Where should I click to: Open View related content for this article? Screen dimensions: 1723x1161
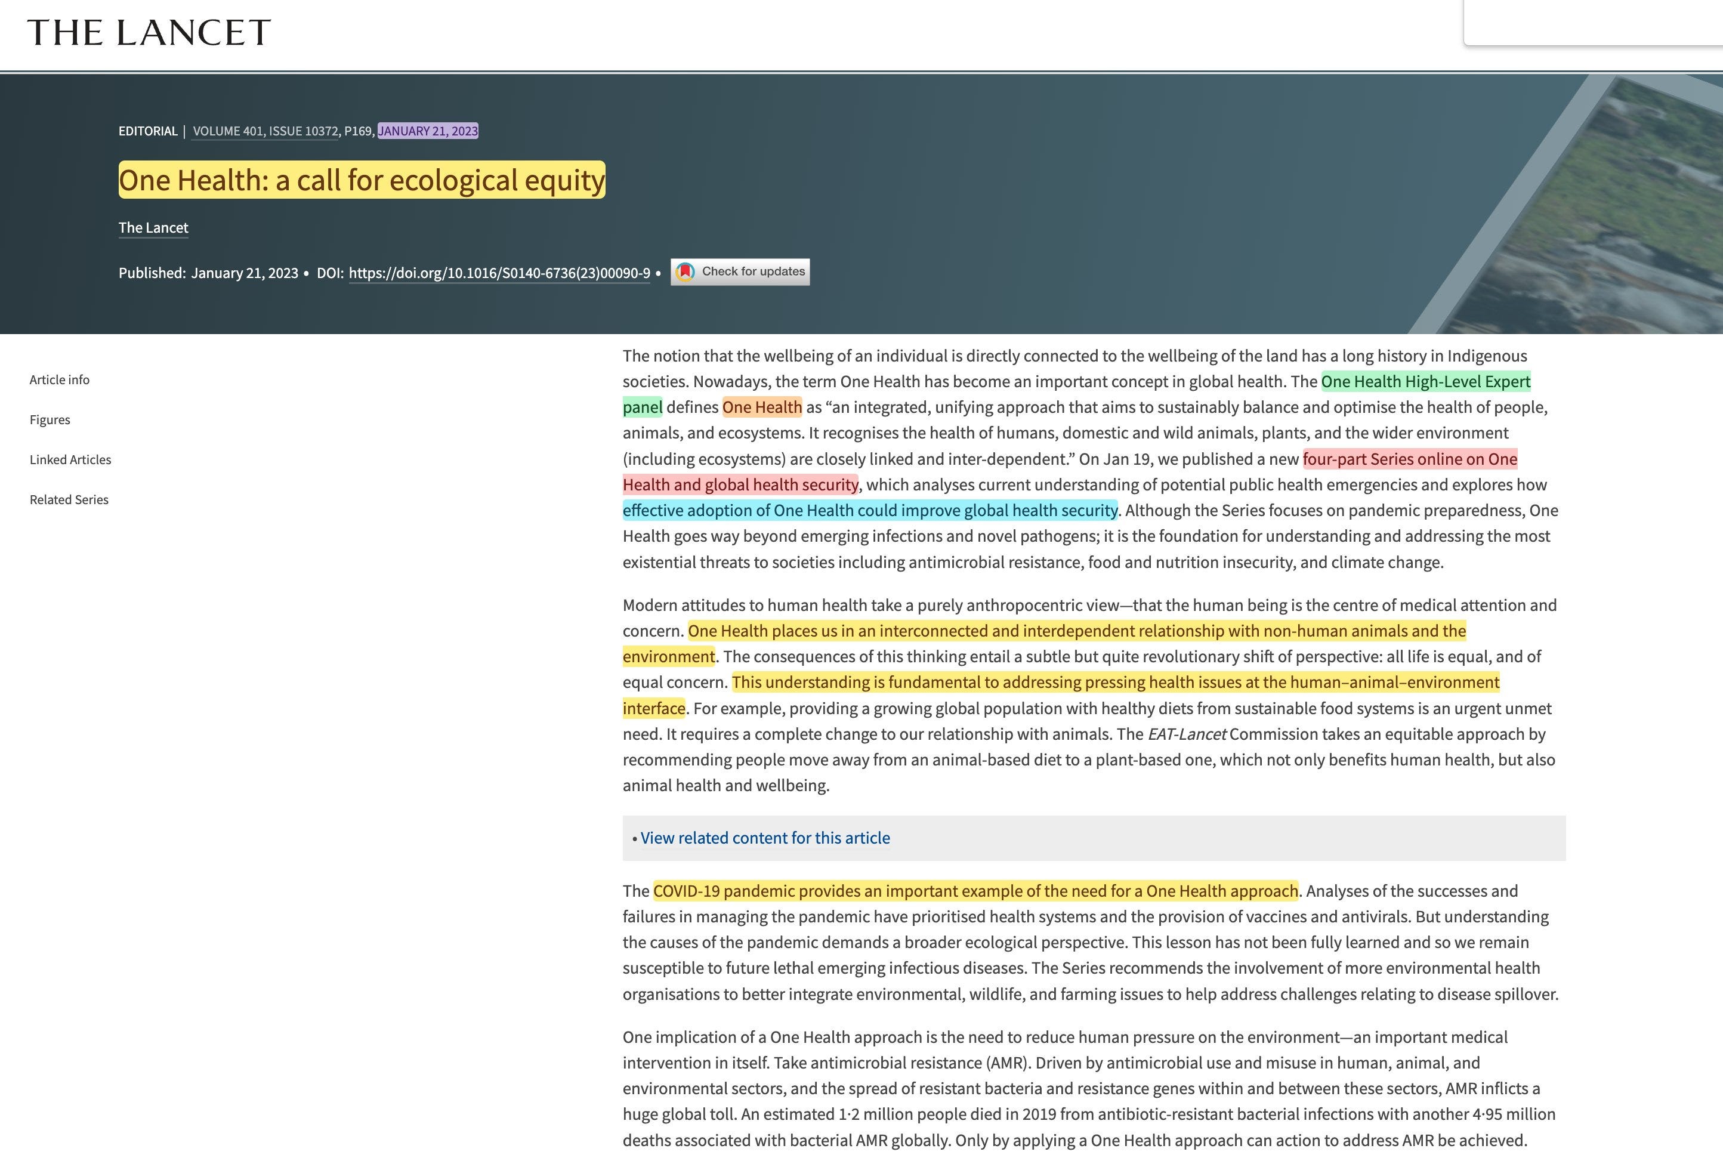pos(765,838)
